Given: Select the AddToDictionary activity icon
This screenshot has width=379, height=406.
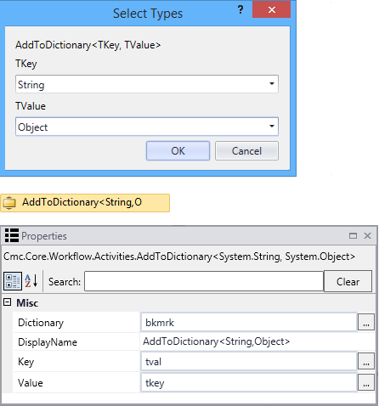Looking at the screenshot, I should [x=9, y=203].
